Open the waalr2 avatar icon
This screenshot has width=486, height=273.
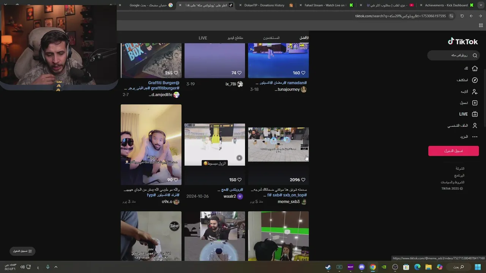pos(240,196)
